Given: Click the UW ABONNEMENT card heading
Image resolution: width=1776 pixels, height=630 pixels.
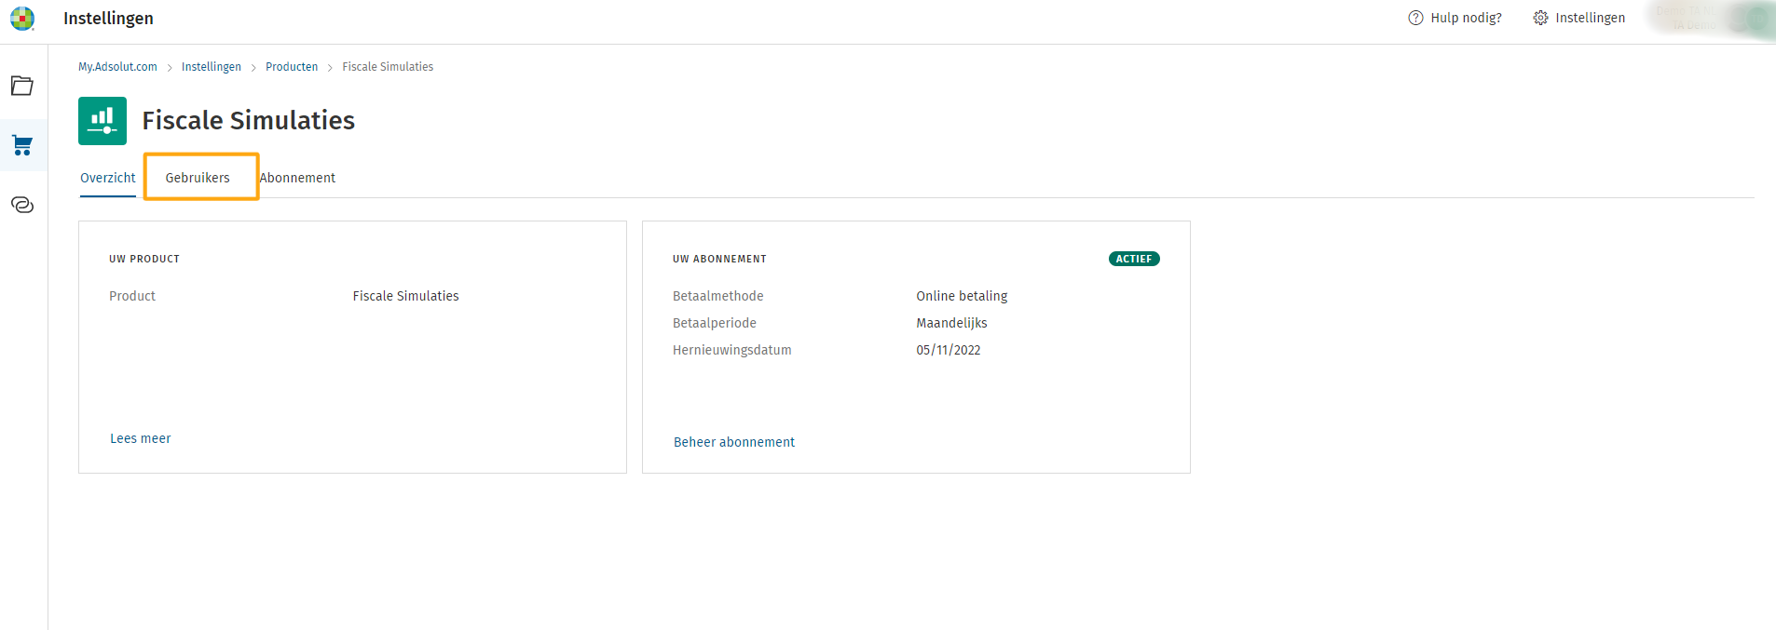Looking at the screenshot, I should (719, 259).
